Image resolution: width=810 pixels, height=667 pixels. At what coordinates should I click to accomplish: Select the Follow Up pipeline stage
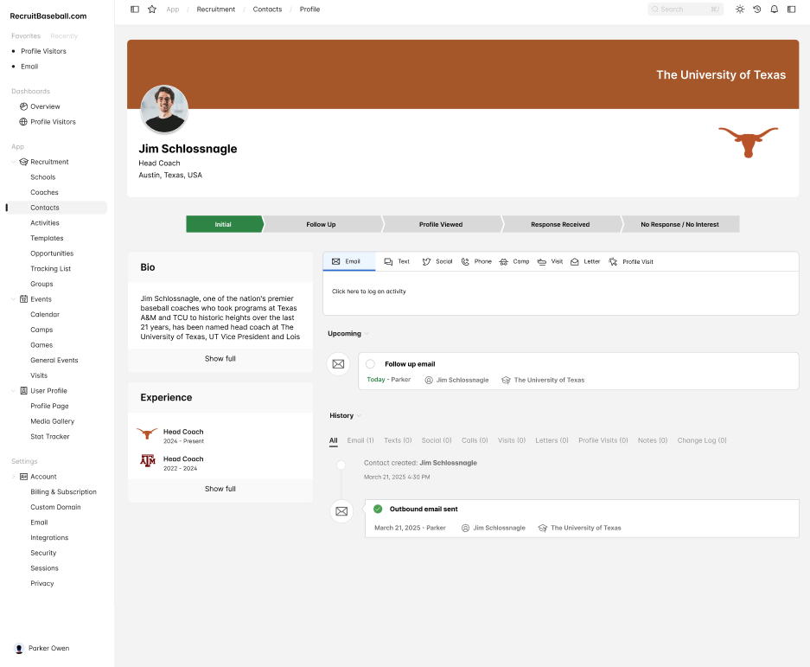pos(321,224)
